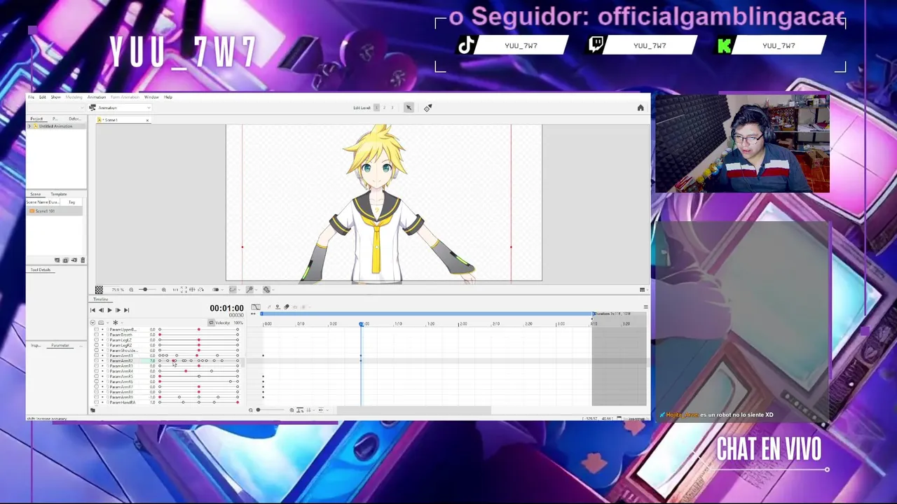Click the work-area duration bar
This screenshot has height=504, width=897.
(427, 314)
